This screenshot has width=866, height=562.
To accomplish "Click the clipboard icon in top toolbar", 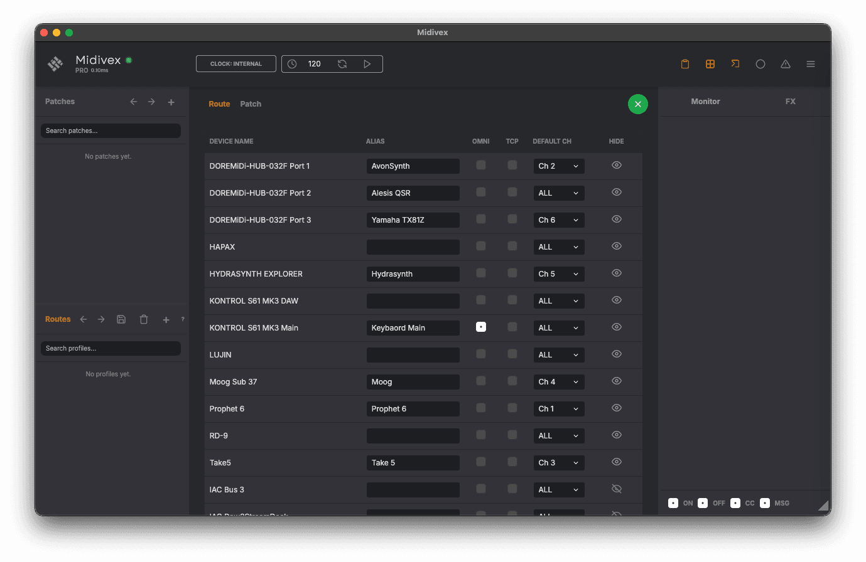I will click(x=685, y=64).
